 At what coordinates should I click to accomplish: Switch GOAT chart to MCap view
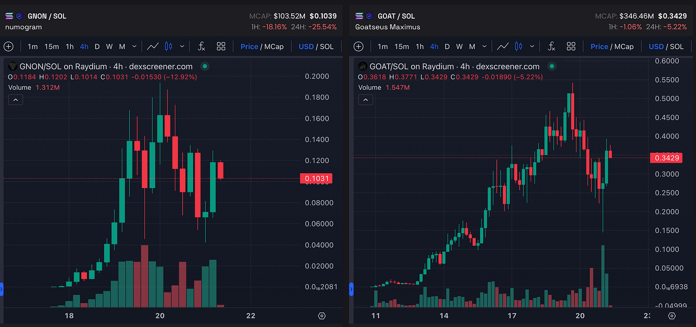click(623, 46)
